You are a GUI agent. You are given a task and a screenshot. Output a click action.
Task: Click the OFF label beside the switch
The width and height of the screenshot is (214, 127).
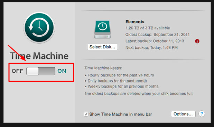point(17,71)
